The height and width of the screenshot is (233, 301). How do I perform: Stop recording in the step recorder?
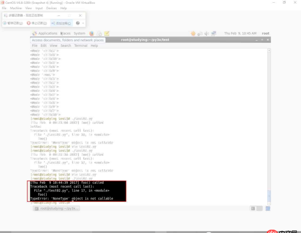click(x=37, y=23)
